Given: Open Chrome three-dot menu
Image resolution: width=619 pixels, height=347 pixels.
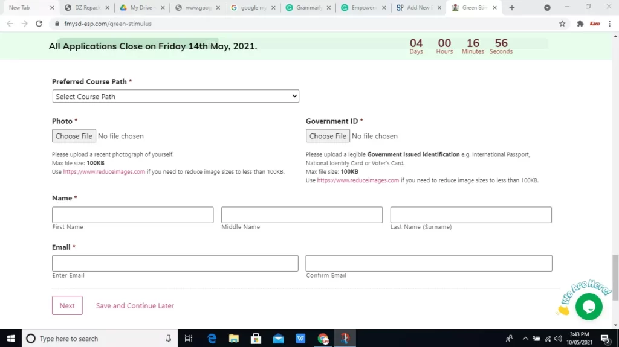Looking at the screenshot, I should click(x=609, y=24).
